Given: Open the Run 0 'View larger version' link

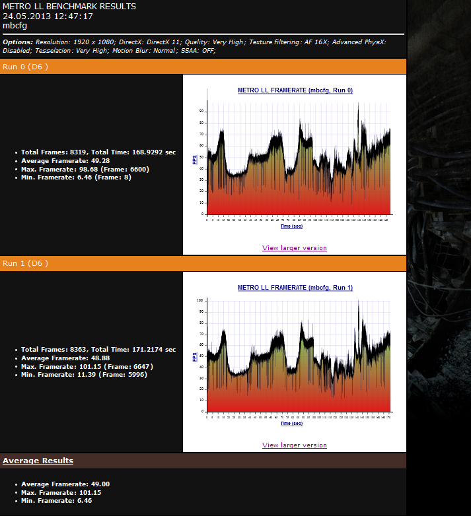Looking at the screenshot, I should coord(295,248).
